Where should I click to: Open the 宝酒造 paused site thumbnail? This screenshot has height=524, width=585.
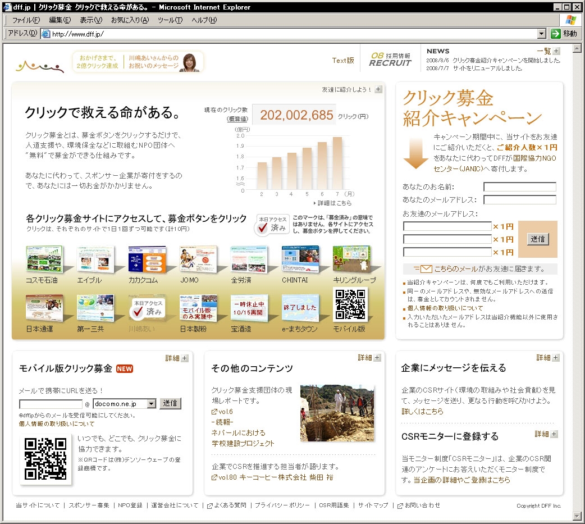coord(249,308)
